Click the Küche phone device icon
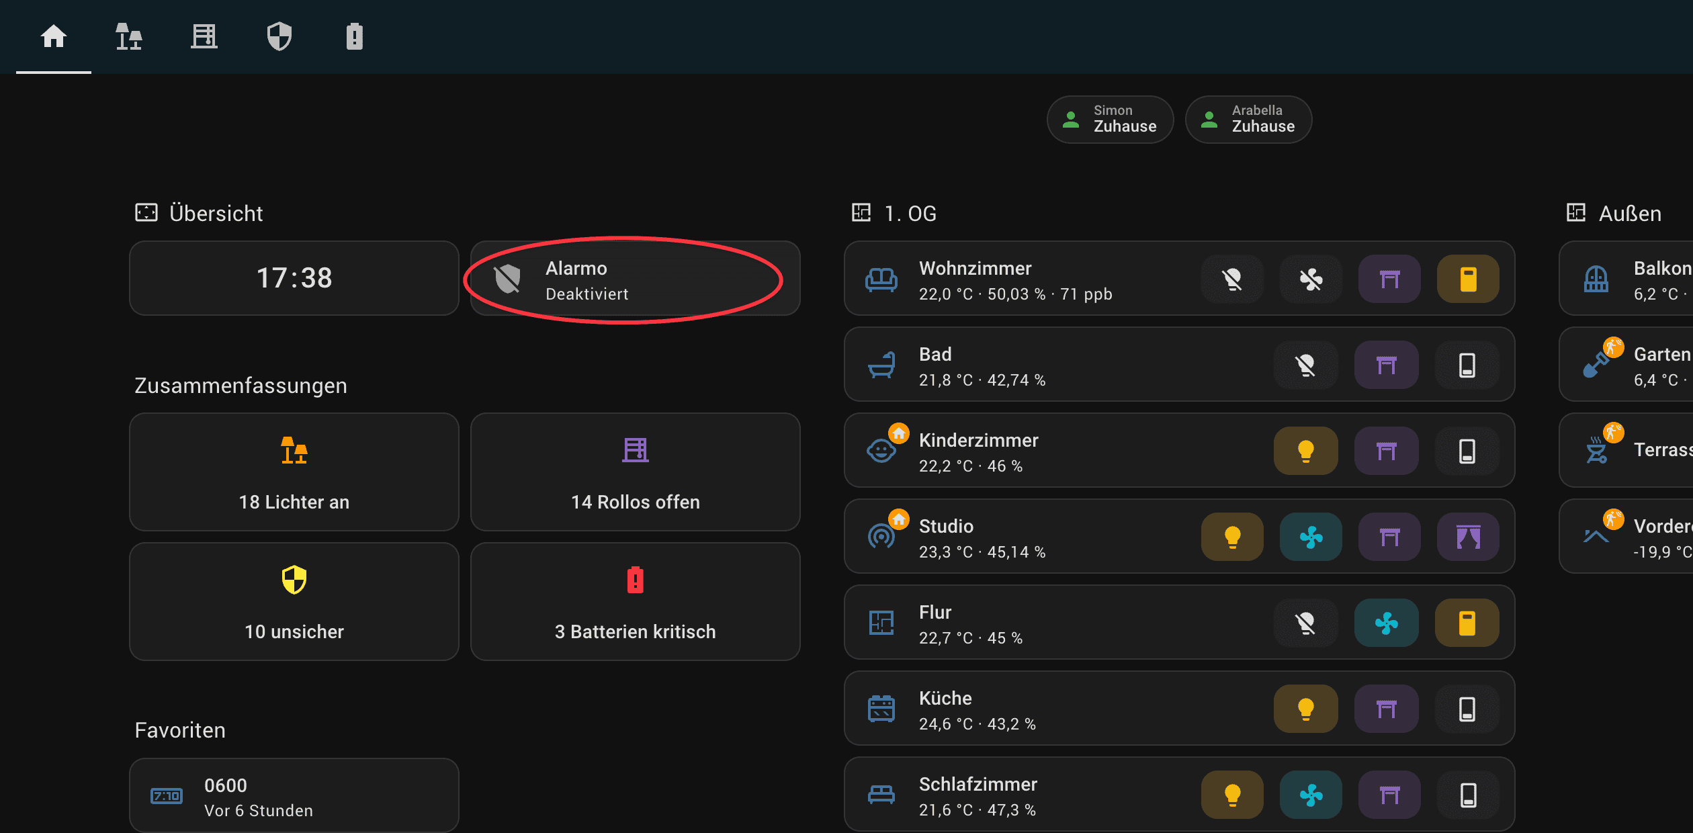 tap(1467, 709)
